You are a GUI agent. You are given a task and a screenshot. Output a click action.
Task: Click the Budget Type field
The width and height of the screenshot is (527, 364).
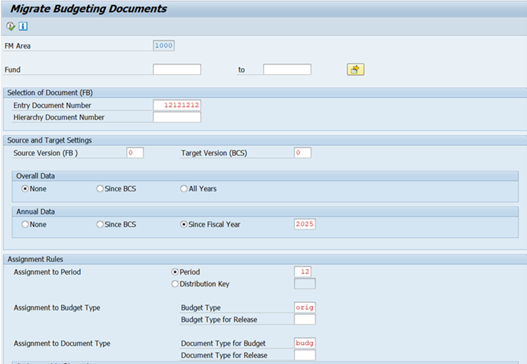(x=305, y=307)
